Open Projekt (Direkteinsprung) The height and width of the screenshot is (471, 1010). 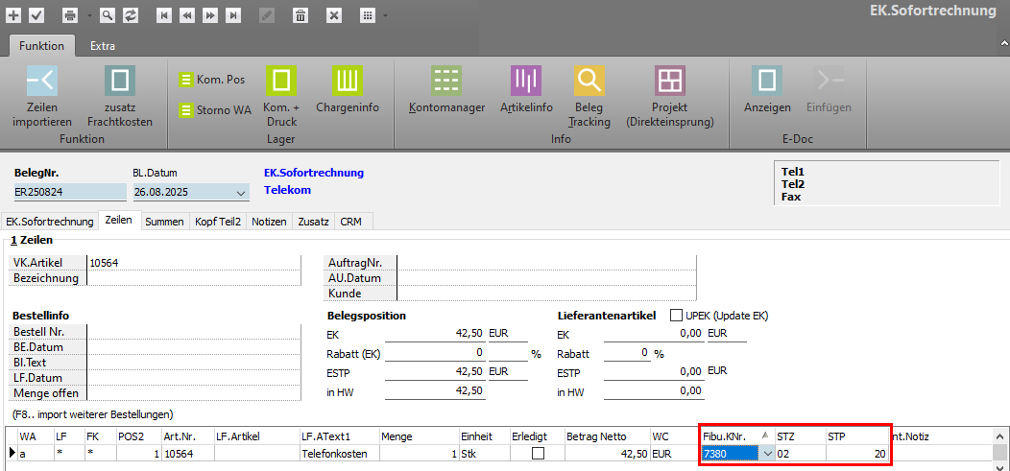670,97
